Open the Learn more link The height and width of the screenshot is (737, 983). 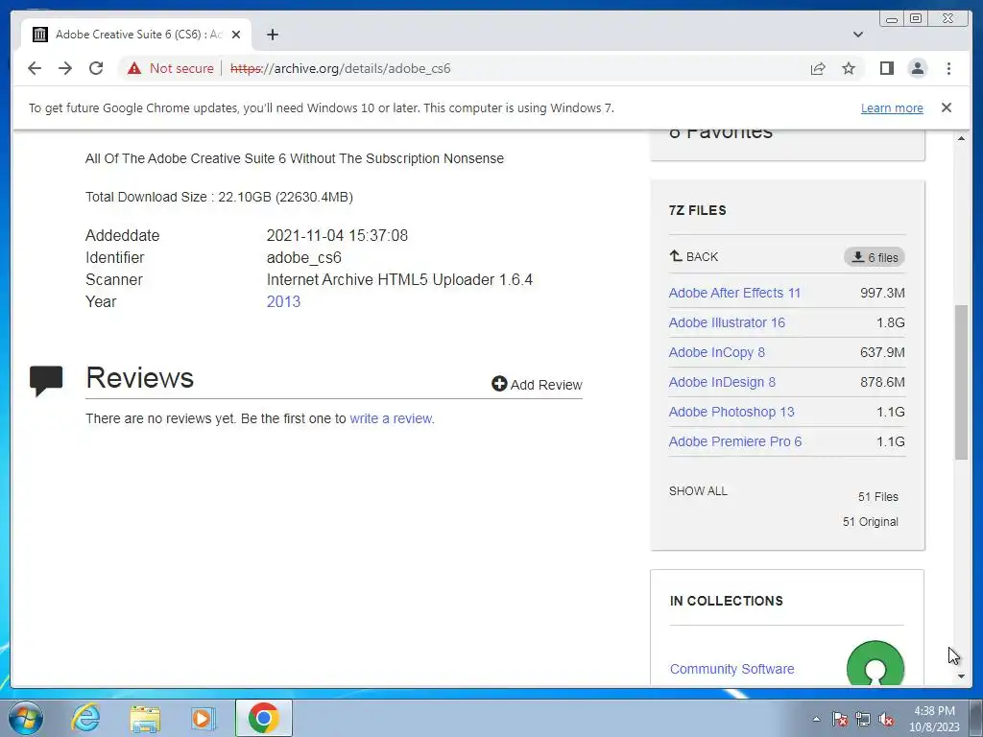(892, 107)
